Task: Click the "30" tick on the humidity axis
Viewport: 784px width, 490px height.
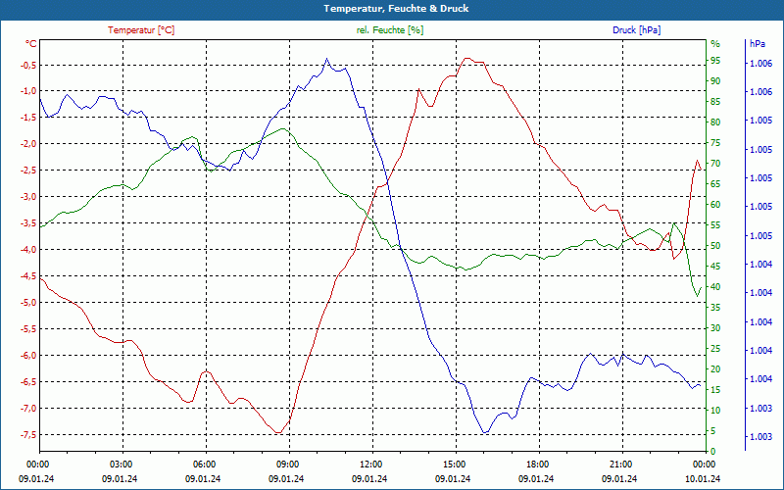Action: coord(715,328)
